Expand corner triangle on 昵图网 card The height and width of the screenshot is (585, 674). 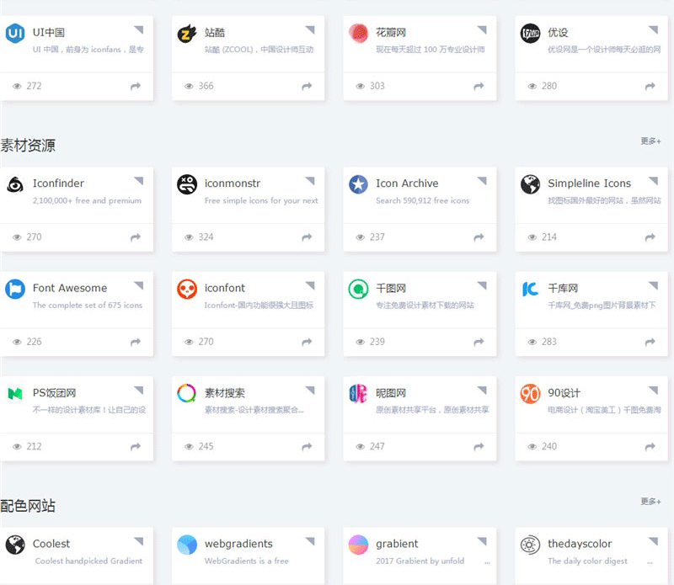click(482, 390)
